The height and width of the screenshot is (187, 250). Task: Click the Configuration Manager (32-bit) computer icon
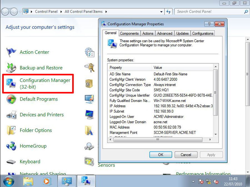pos(11,83)
